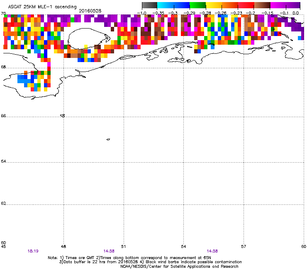
Task: Select the orange color bar segment
Action: (x=230, y=5)
